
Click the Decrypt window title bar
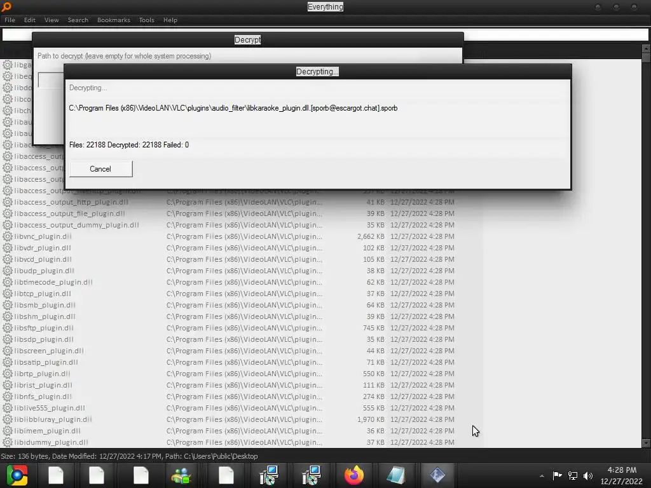[x=247, y=40]
